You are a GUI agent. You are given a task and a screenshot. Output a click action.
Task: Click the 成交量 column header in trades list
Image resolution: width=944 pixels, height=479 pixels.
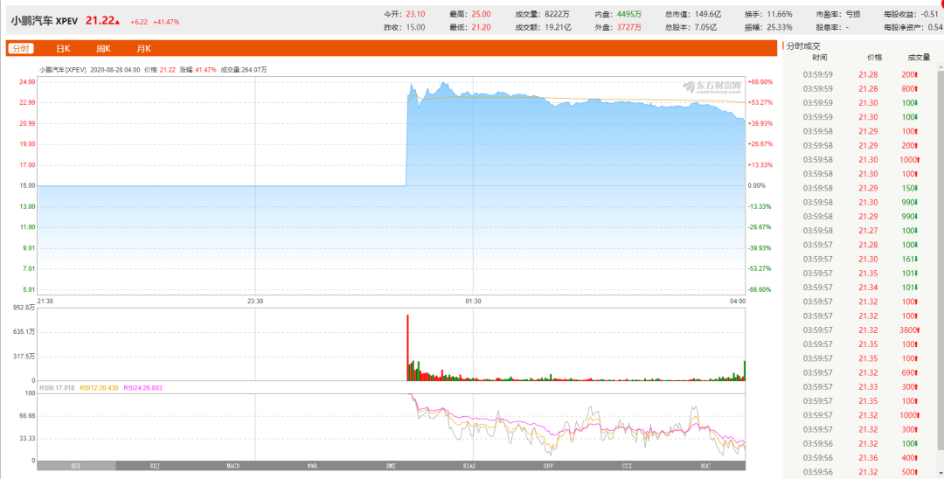click(x=919, y=57)
